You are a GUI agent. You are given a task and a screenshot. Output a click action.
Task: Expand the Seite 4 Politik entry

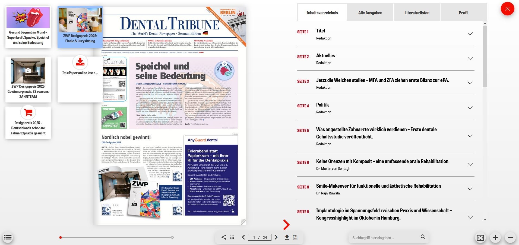[x=470, y=108]
